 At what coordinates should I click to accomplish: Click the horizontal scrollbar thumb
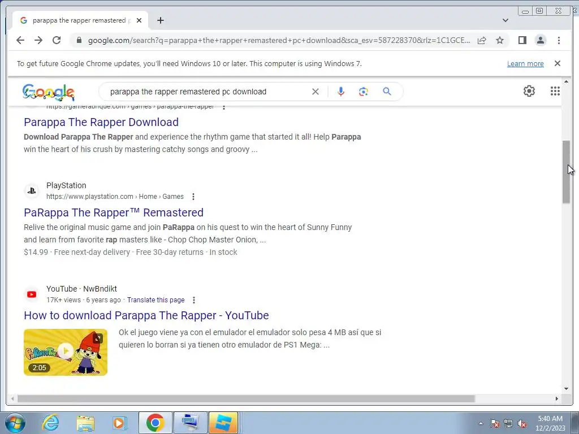(x=246, y=398)
